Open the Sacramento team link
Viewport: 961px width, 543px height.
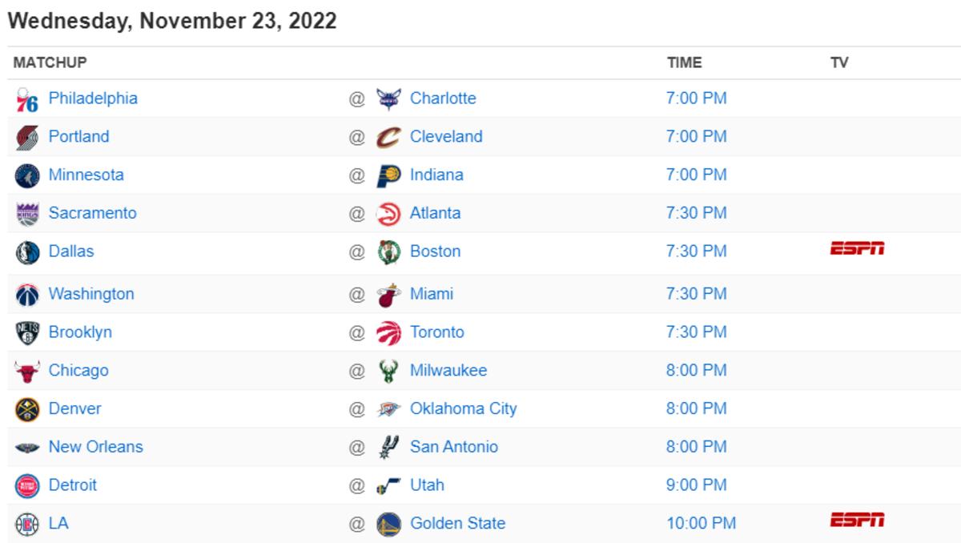point(92,213)
